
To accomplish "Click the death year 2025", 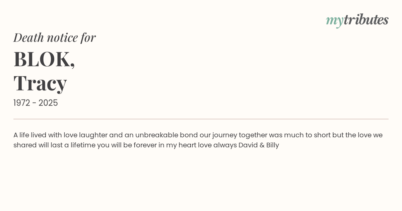I will [48, 103].
